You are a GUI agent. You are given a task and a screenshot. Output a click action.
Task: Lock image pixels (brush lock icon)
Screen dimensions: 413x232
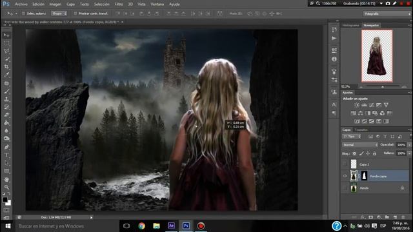[361, 153]
